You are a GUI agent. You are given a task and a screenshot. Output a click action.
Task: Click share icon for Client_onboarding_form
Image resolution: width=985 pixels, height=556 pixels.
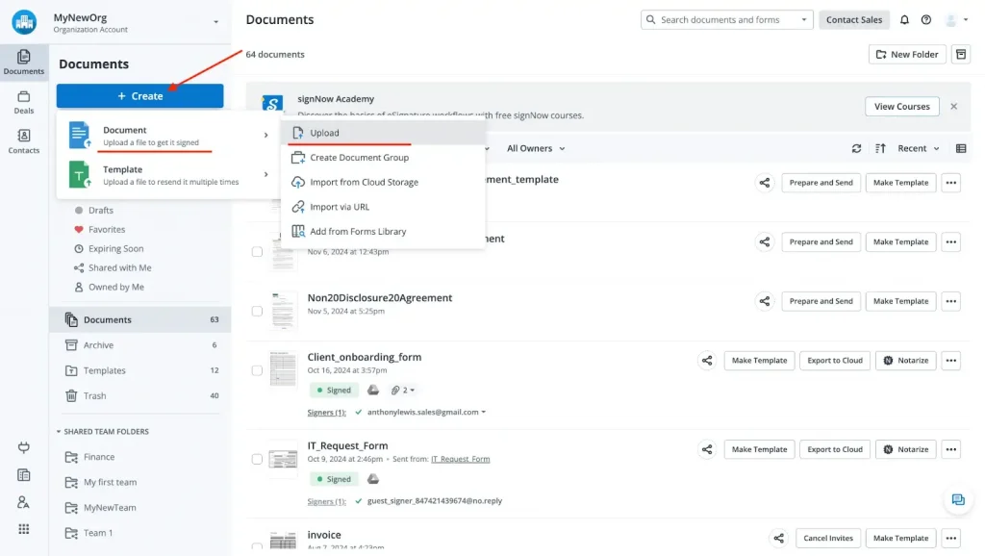(x=707, y=361)
